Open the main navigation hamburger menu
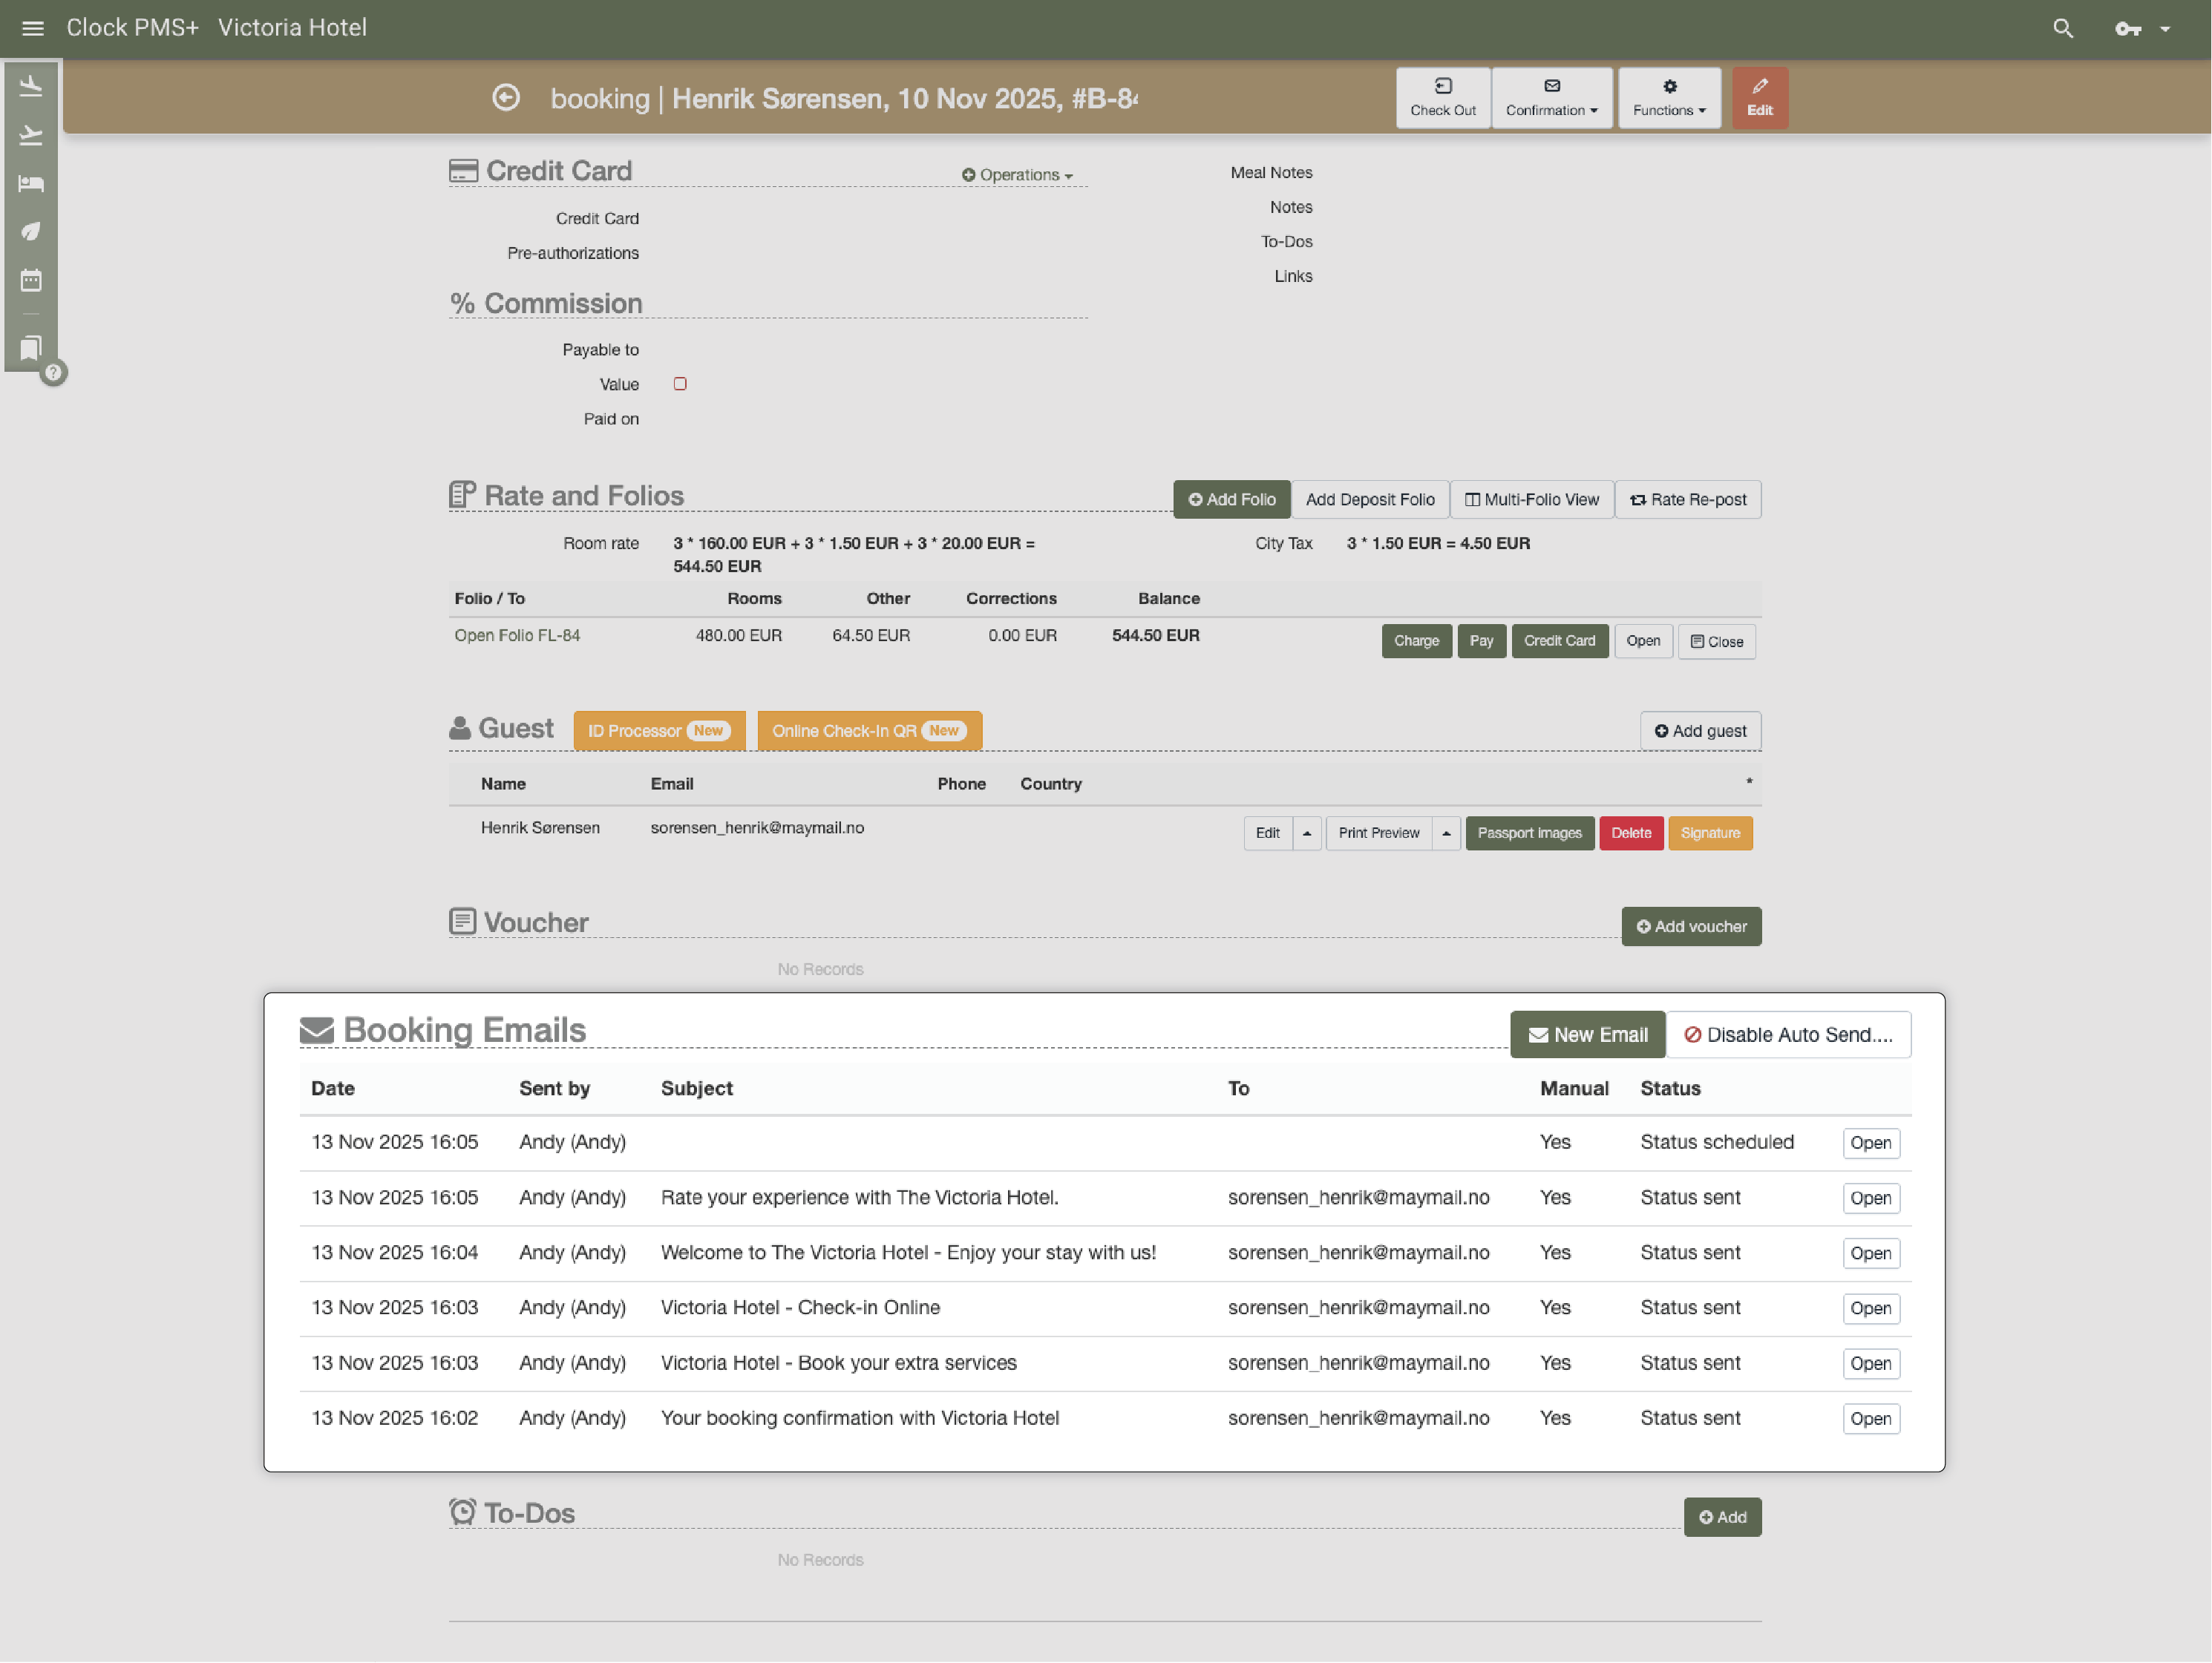2212x1663 pixels. (32, 27)
